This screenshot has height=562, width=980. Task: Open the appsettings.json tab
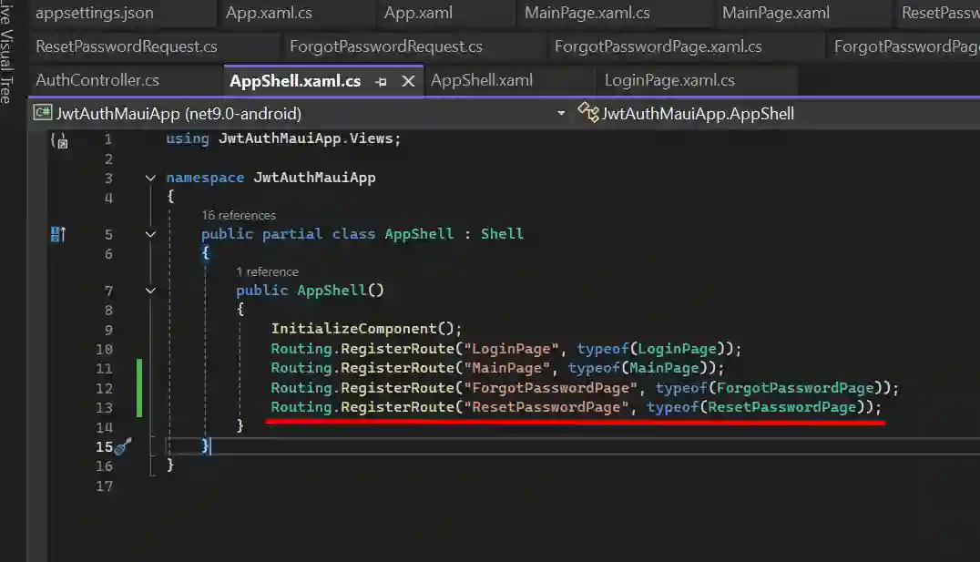[x=95, y=13]
